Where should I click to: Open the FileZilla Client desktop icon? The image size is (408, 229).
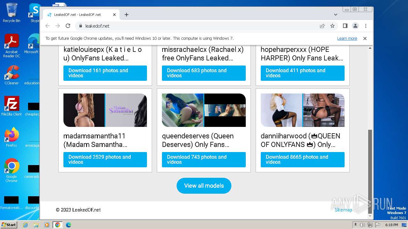point(11,106)
